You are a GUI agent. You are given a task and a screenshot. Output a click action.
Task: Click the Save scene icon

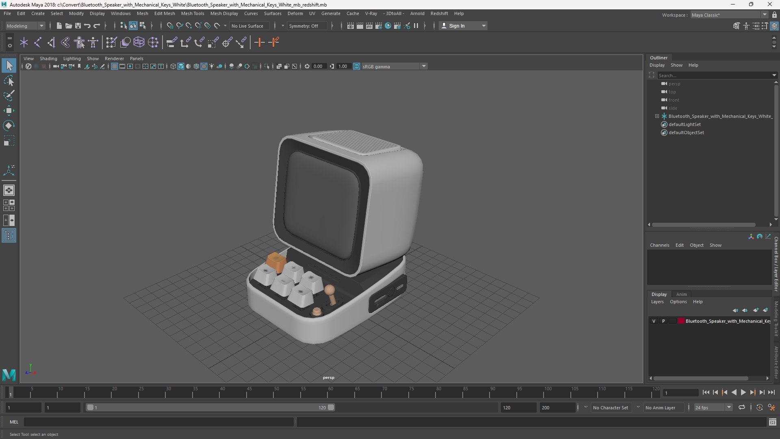78,26
